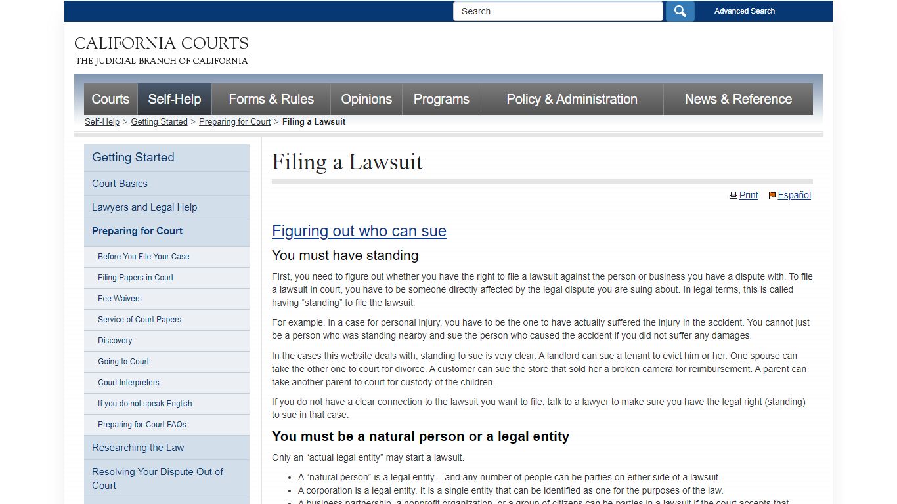Select Lawyers and Legal Help in sidebar
Screen dimensions: 897x504
(167, 207)
